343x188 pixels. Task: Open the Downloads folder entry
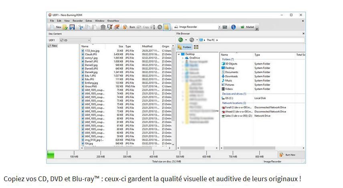pos(230,77)
